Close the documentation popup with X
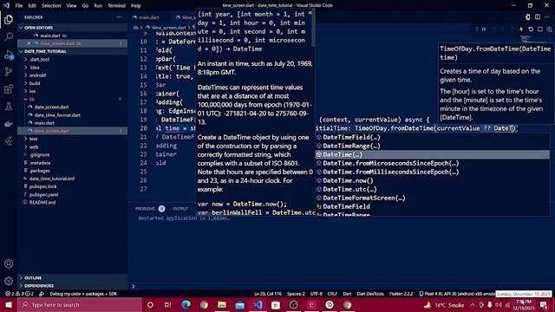The image size is (555, 312). 310,13
